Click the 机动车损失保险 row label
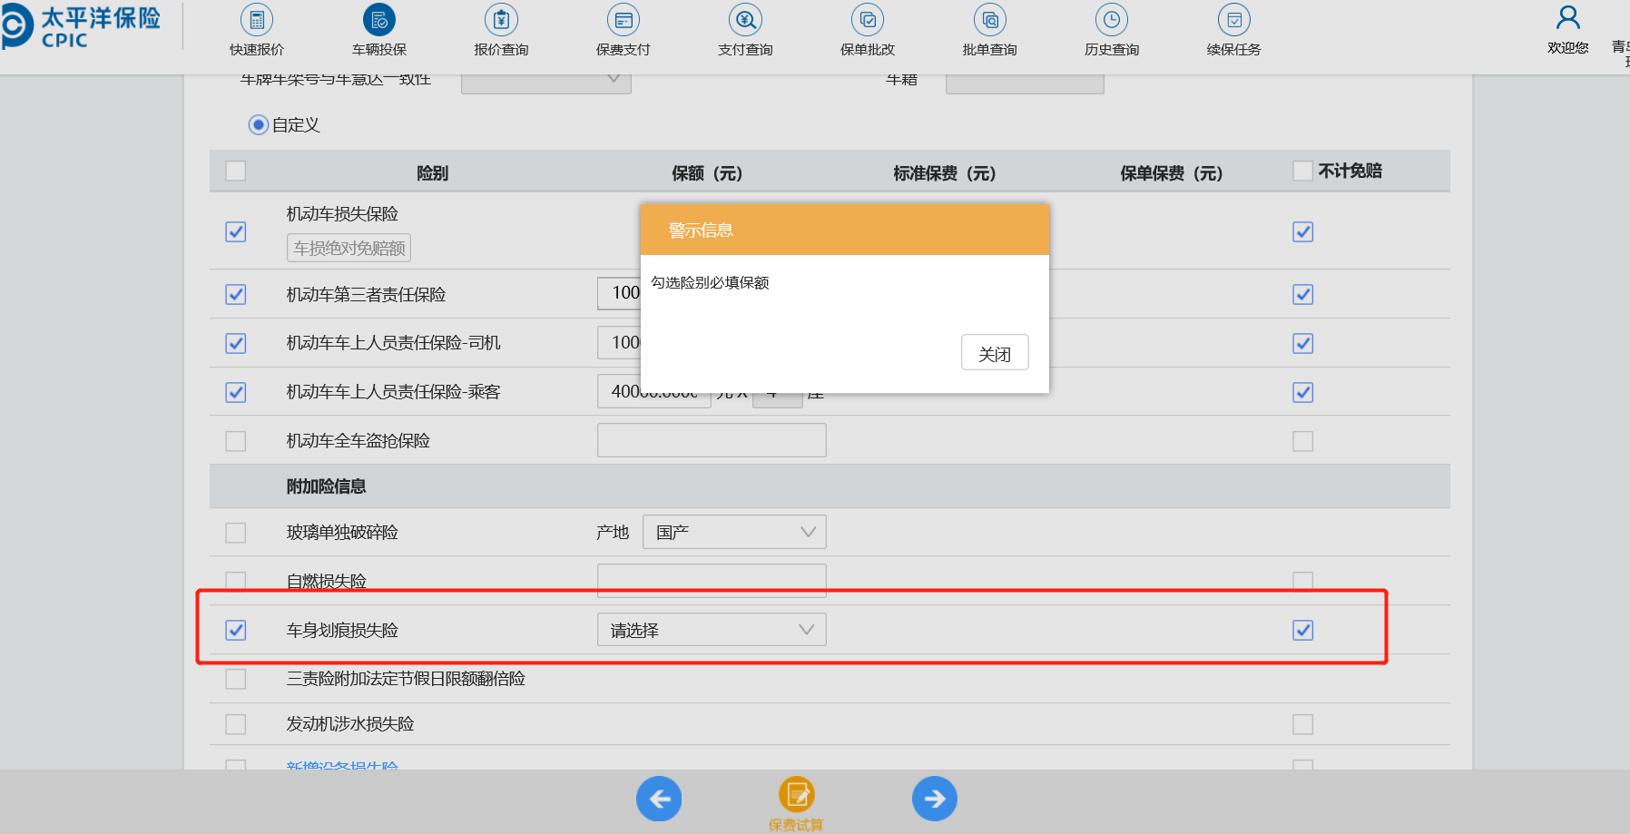1630x834 pixels. click(342, 213)
